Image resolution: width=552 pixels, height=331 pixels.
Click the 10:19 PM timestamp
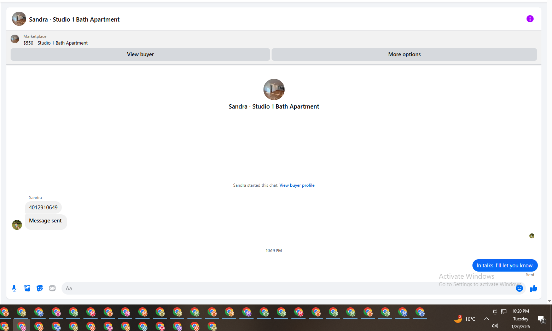pos(274,251)
